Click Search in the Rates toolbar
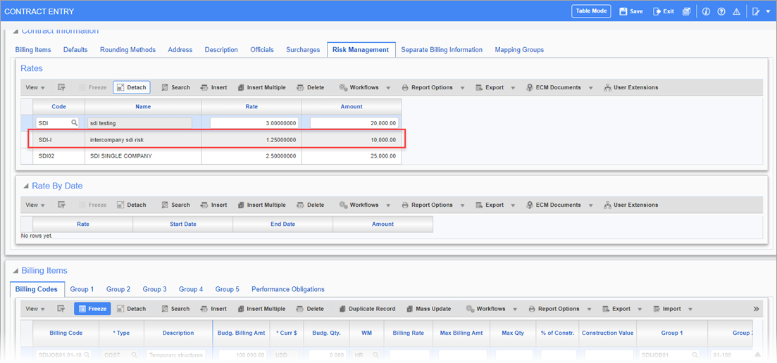Viewport: 777px width, 363px height. [175, 87]
